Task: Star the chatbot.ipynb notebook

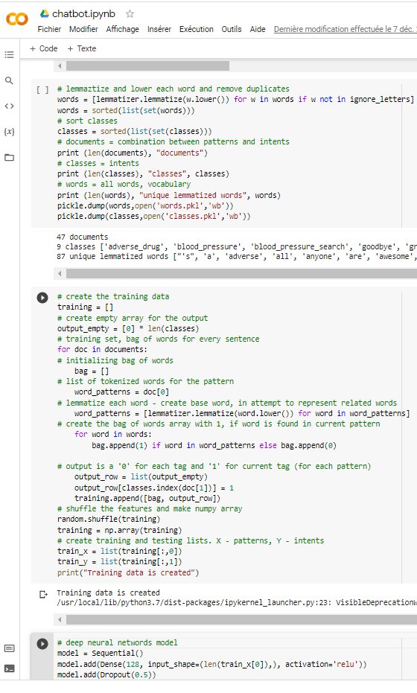Action: (130, 13)
